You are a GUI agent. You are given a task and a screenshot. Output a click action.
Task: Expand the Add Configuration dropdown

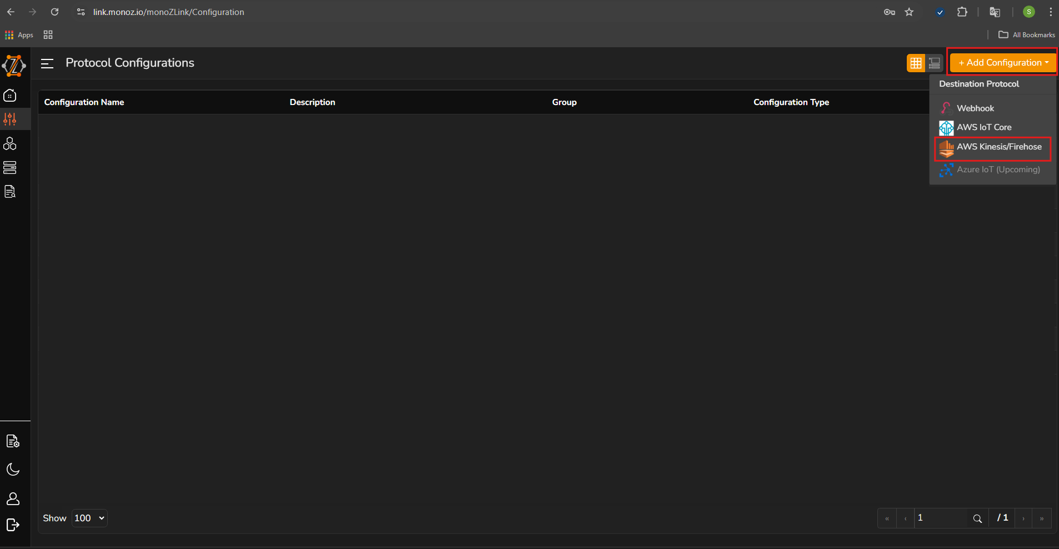(x=1003, y=63)
